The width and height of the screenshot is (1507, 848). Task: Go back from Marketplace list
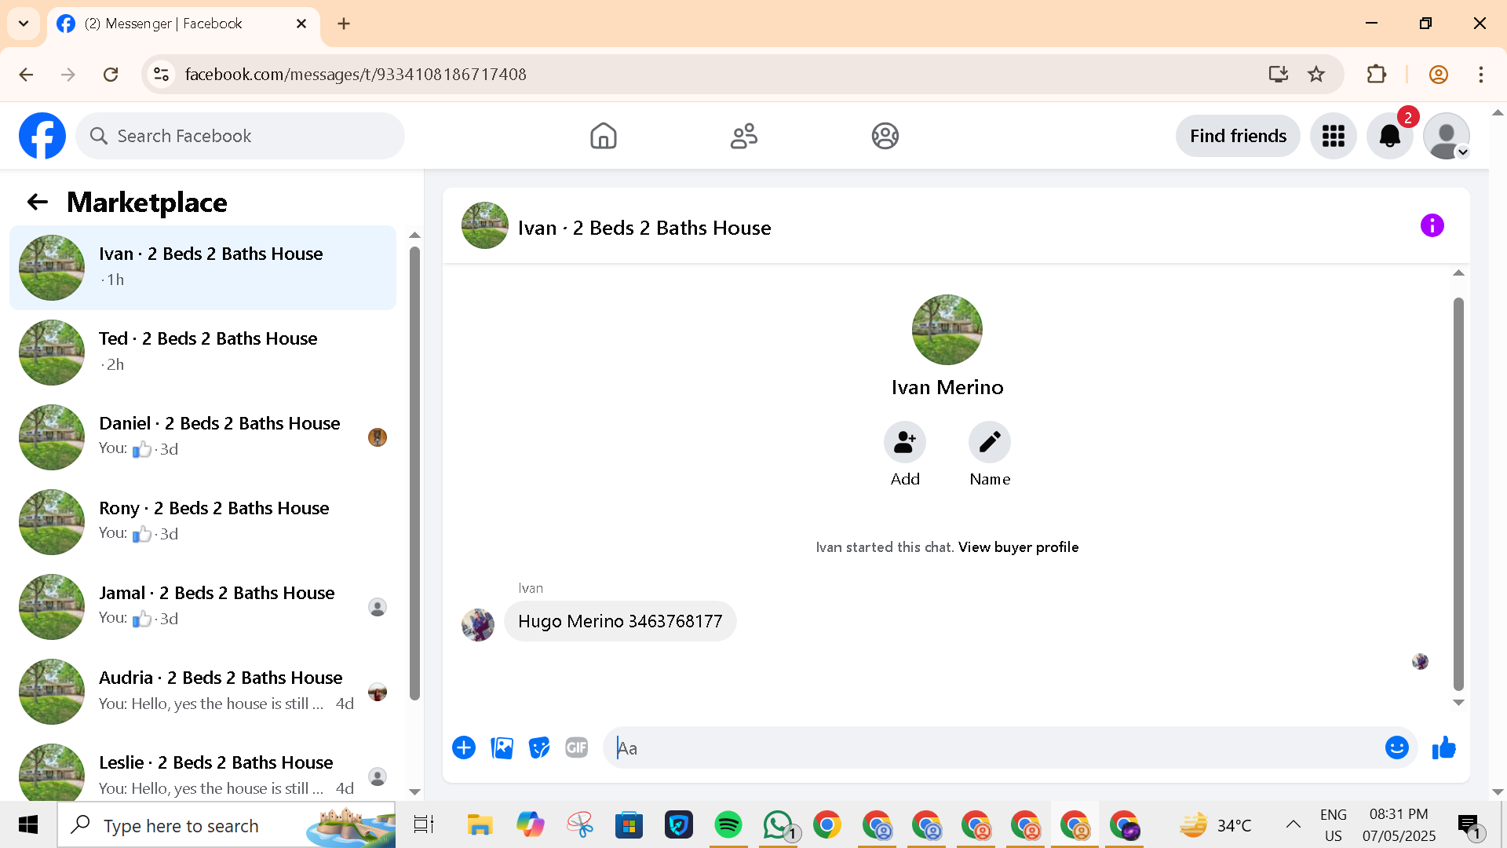click(37, 202)
